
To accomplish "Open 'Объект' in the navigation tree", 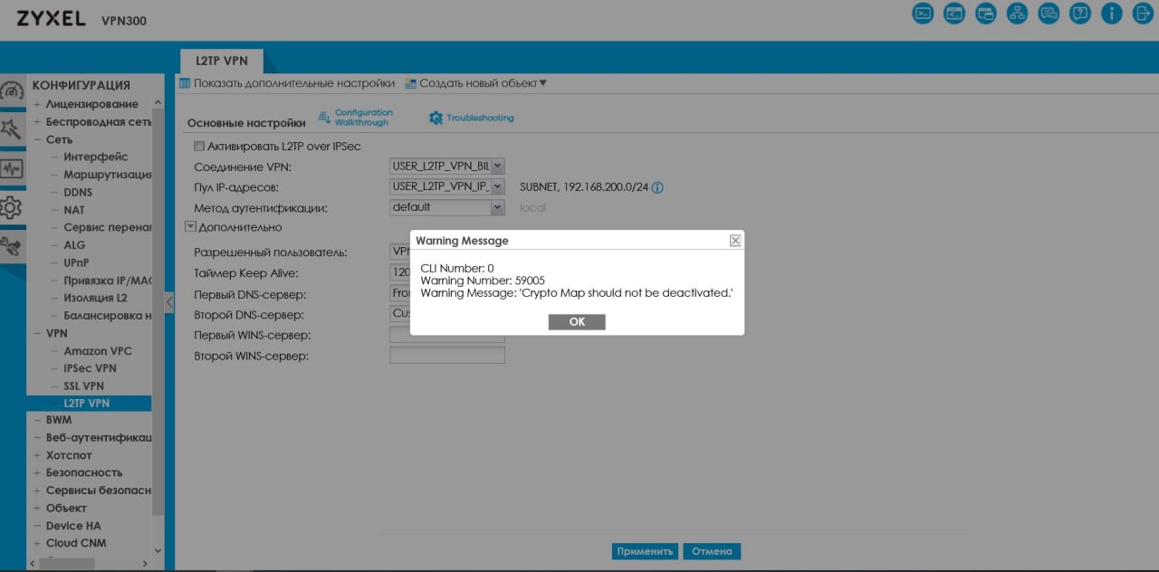I will coord(66,508).
